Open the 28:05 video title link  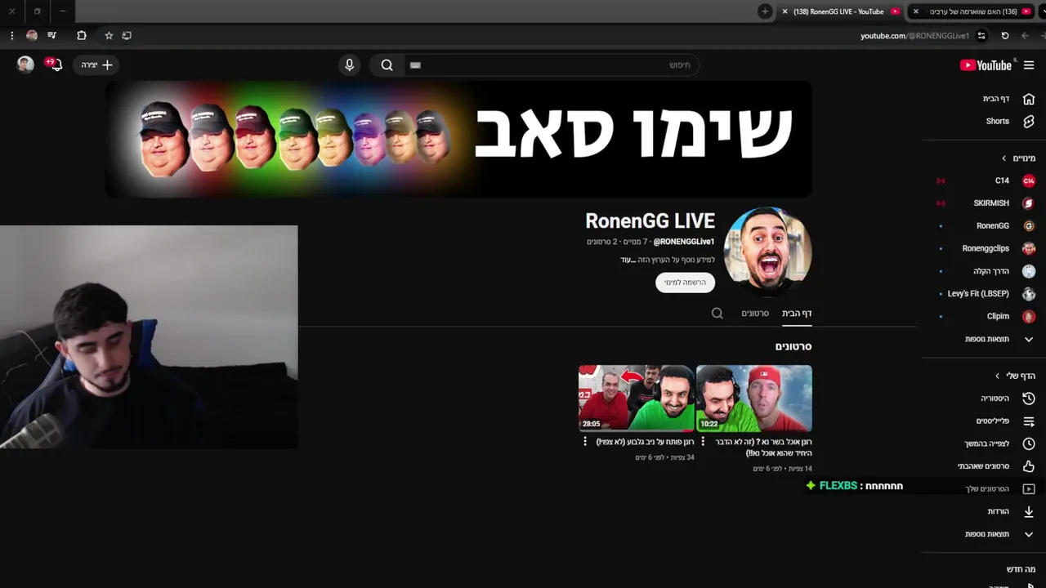(x=645, y=442)
